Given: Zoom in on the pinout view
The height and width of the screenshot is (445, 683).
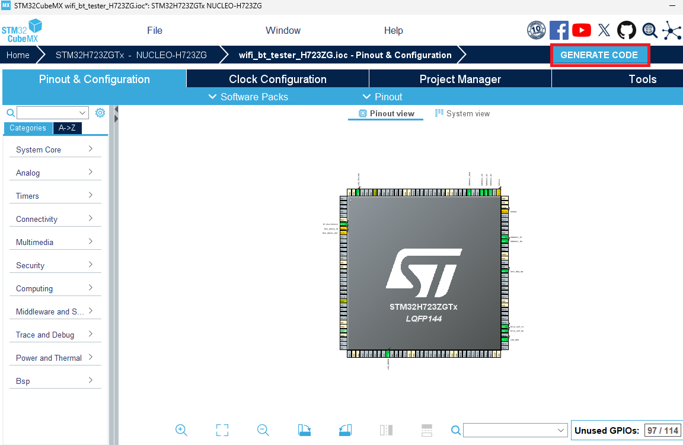Looking at the screenshot, I should (181, 430).
